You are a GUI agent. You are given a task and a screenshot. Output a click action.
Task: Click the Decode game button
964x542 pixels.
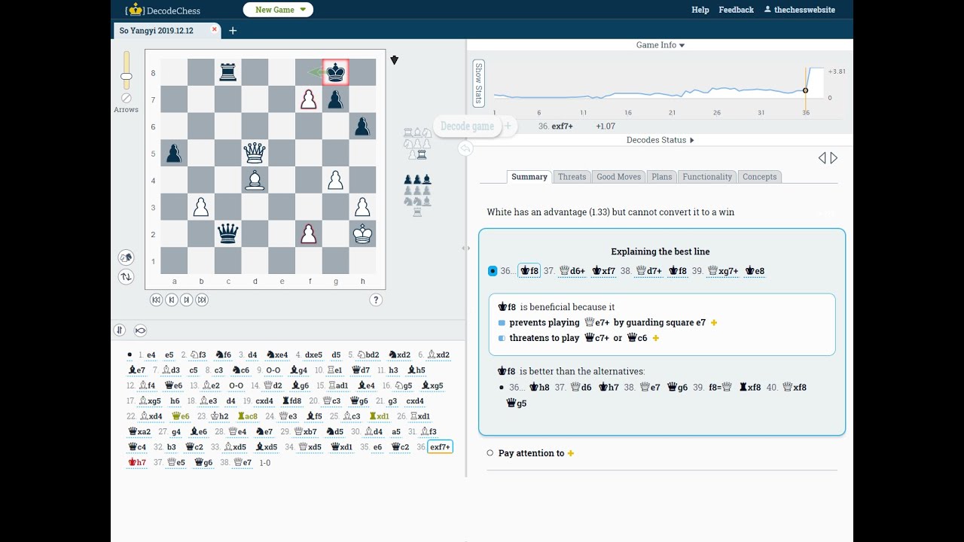(467, 126)
